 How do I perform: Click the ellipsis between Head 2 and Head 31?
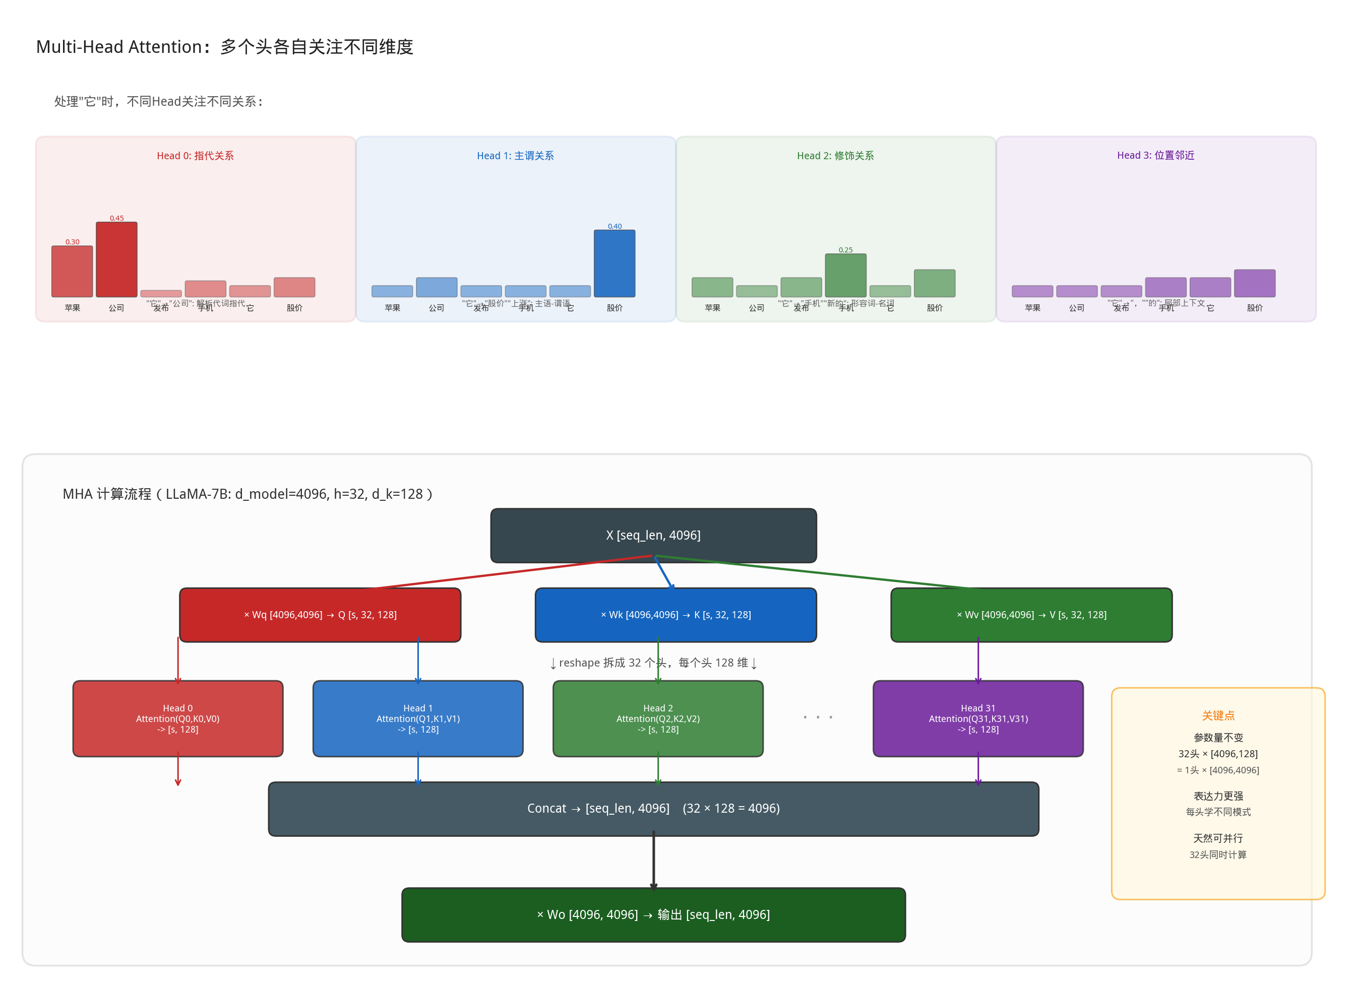817,717
